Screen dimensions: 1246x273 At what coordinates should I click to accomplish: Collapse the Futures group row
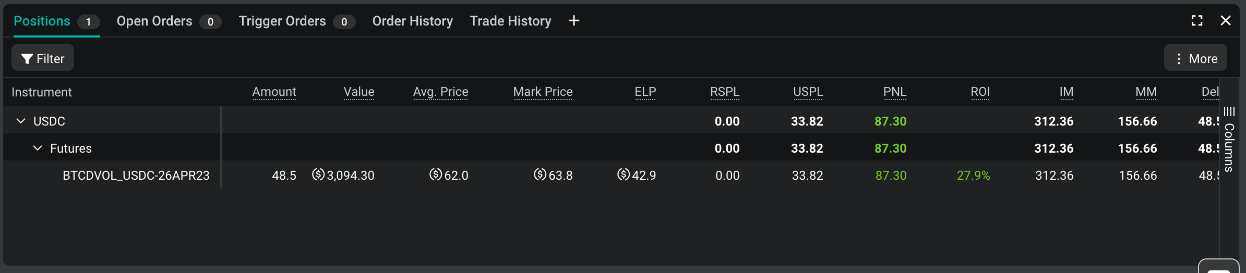click(x=38, y=148)
